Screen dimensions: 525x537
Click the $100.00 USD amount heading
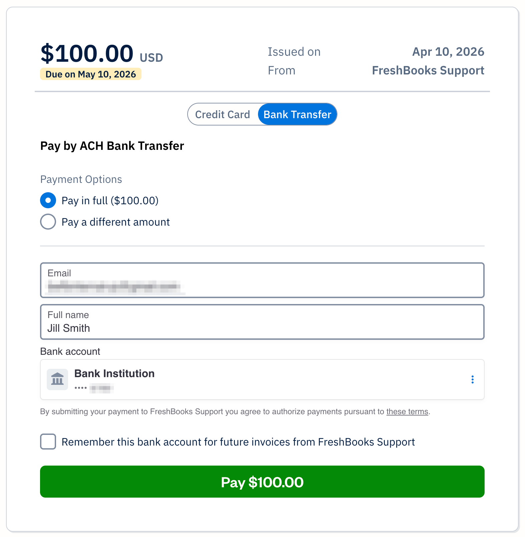101,53
